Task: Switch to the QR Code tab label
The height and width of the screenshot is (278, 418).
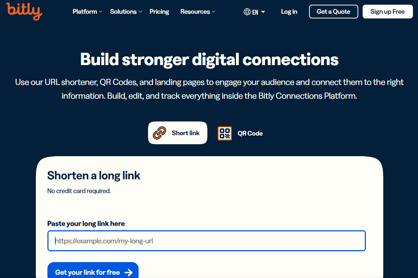Action: click(x=250, y=133)
